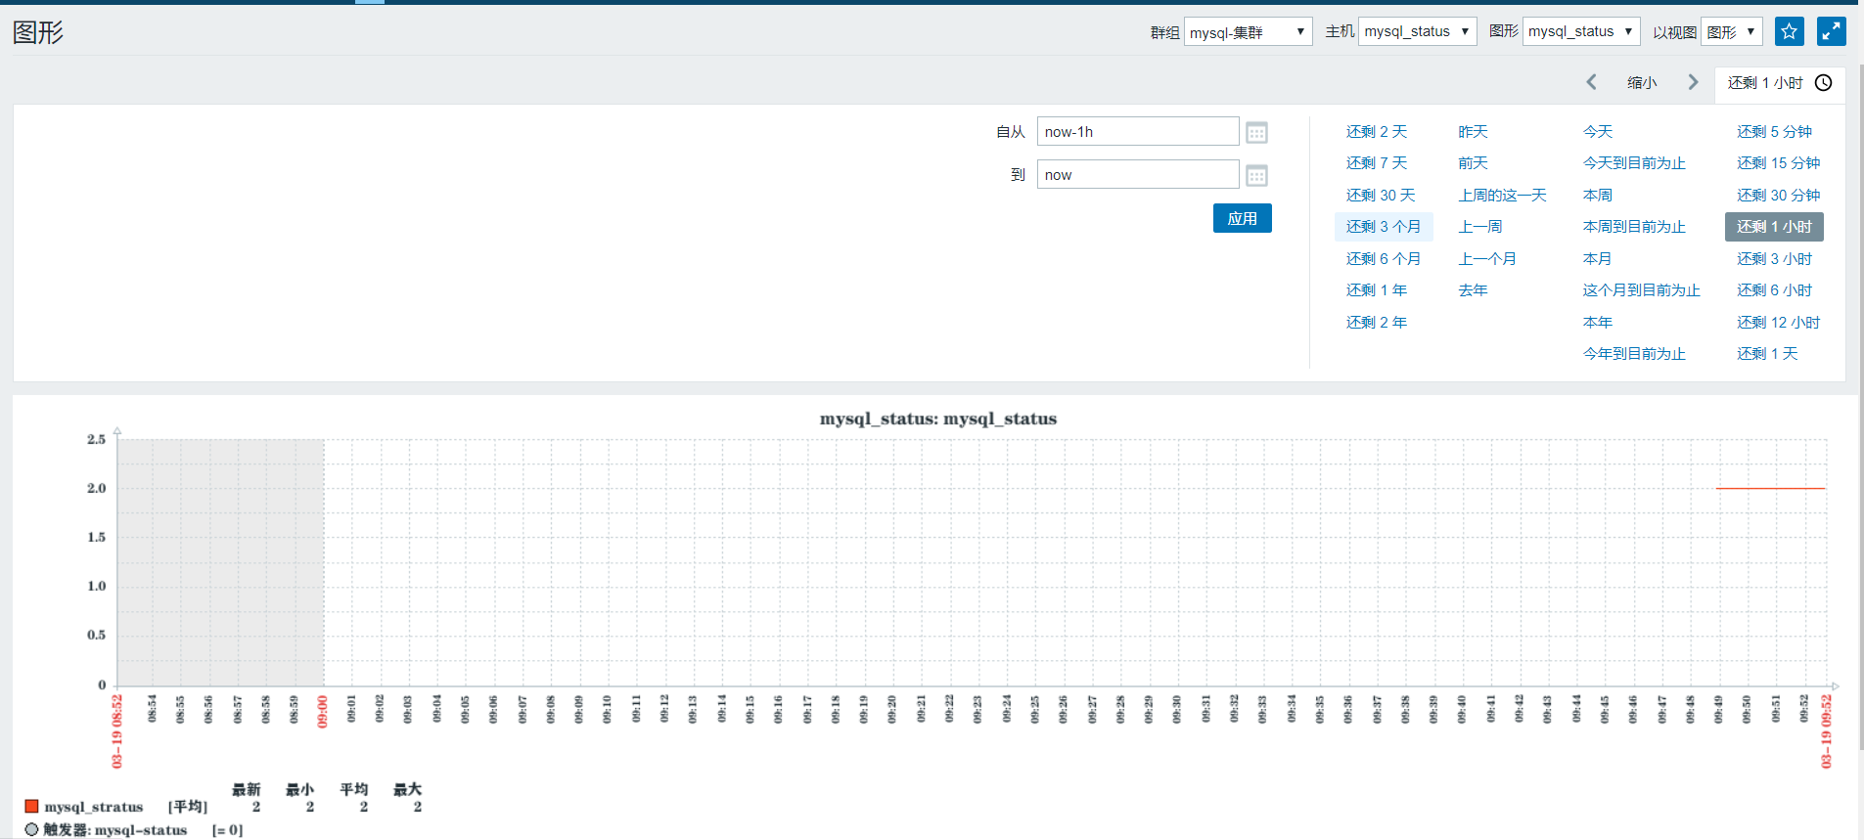
Task: Click the page vertical scrollbar
Action: (1859, 406)
